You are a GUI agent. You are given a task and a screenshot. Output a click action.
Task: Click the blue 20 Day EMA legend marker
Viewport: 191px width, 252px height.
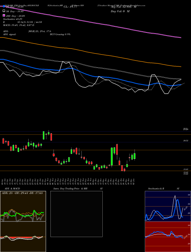(4, 6)
